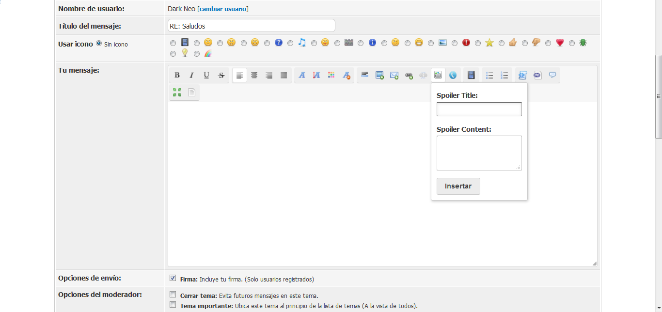Image resolution: width=662 pixels, height=312 pixels.
Task: Open the font color palette
Action: [331, 75]
